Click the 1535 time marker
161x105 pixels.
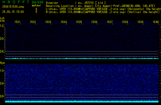click(x=79, y=22)
